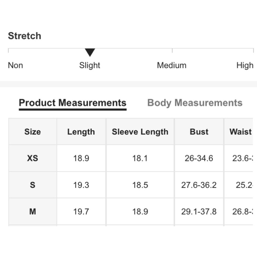Click the M sleeve length value 18.9
Screen dimensions: 257x257
[140, 212]
